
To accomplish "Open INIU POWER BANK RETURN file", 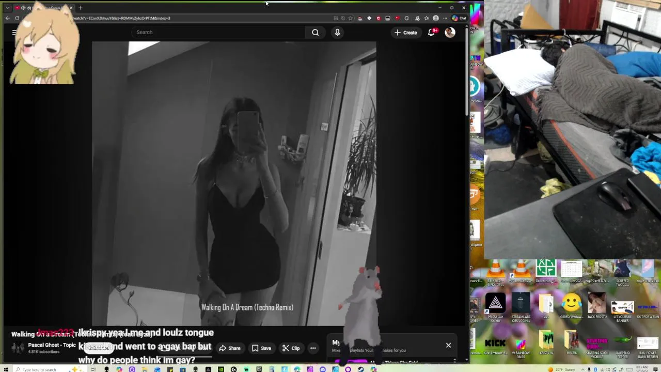I will [x=648, y=348].
